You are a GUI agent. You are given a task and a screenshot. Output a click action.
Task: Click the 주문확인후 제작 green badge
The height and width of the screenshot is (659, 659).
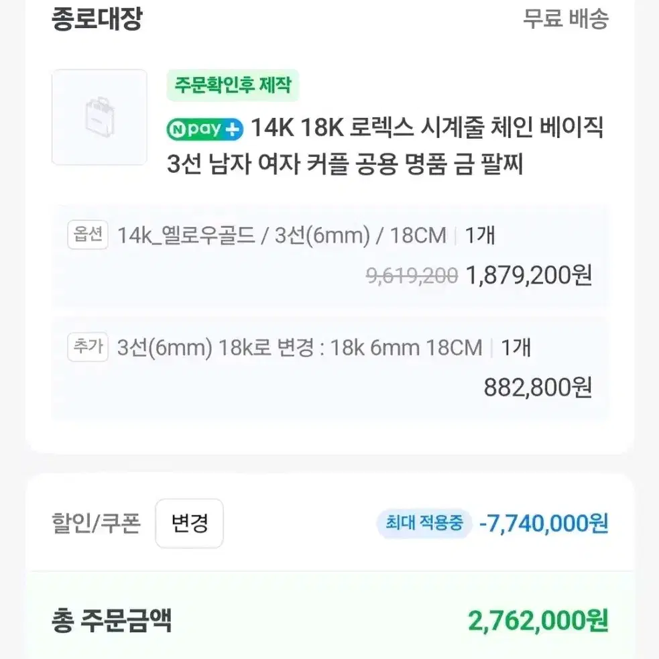coord(233,85)
